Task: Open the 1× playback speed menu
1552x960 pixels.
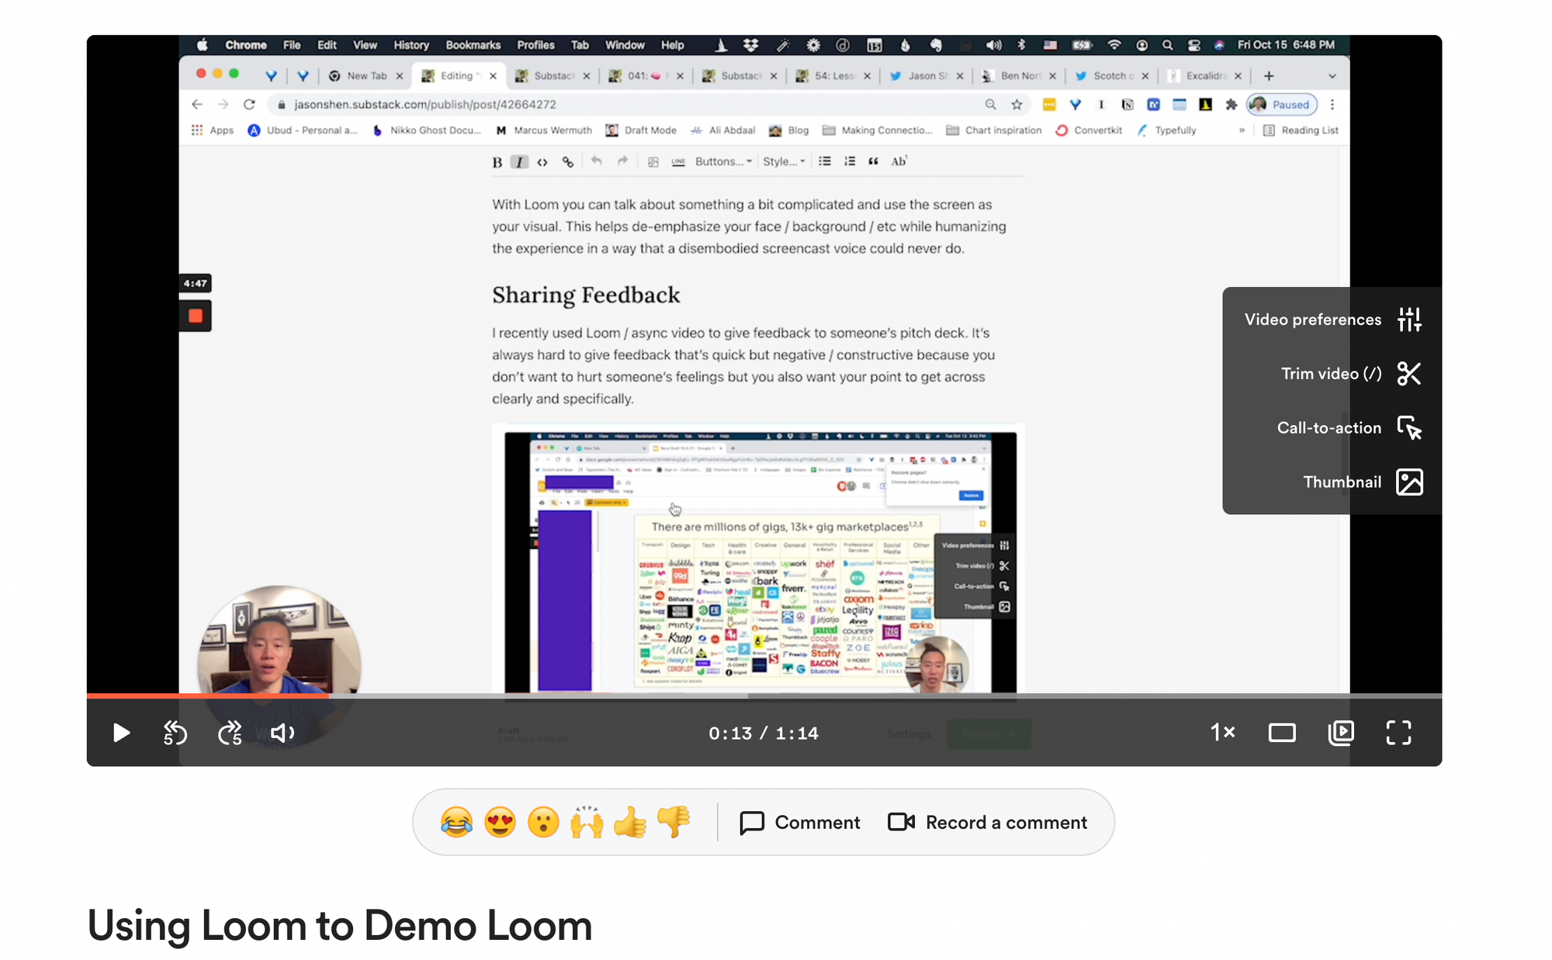Action: coord(1223,732)
